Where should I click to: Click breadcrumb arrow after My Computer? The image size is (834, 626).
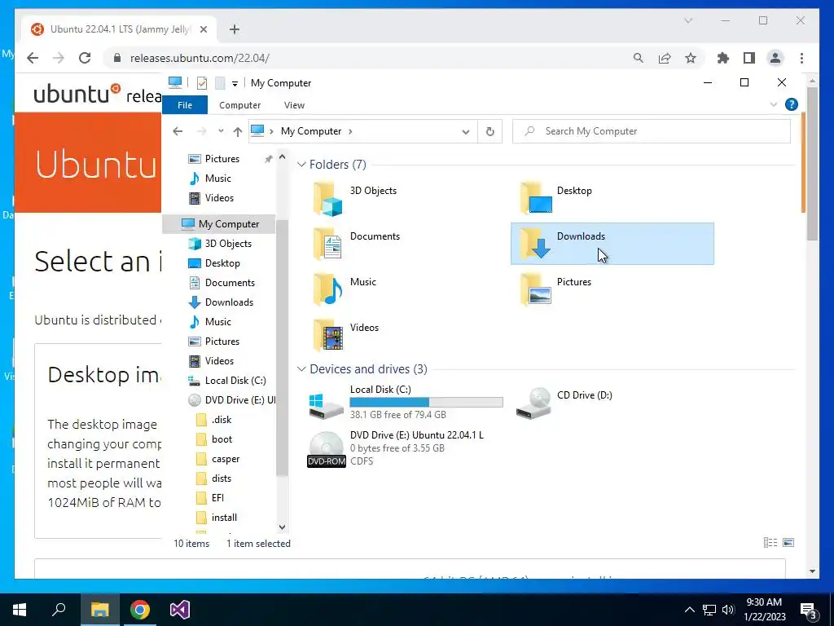tap(350, 131)
